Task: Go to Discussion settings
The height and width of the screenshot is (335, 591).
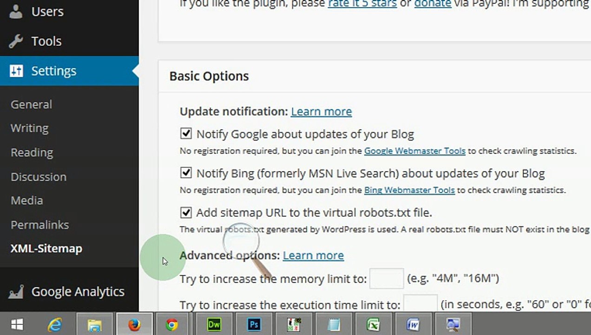Action: [39, 177]
